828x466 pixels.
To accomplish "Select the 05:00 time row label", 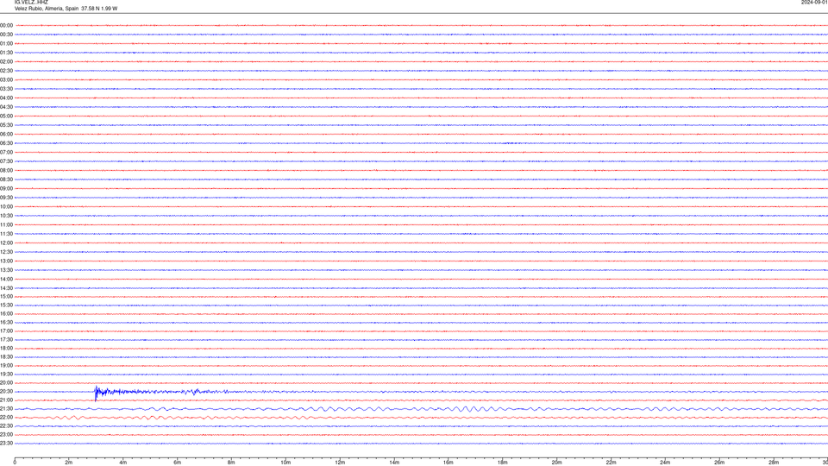I will (x=6, y=116).
